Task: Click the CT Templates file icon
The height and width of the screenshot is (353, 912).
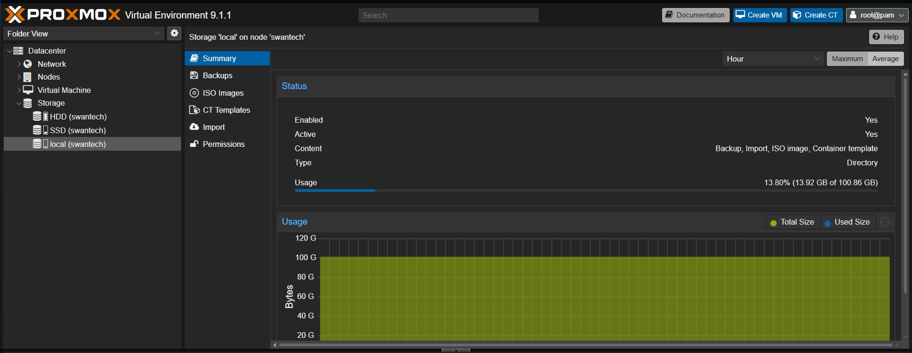Action: 194,110
